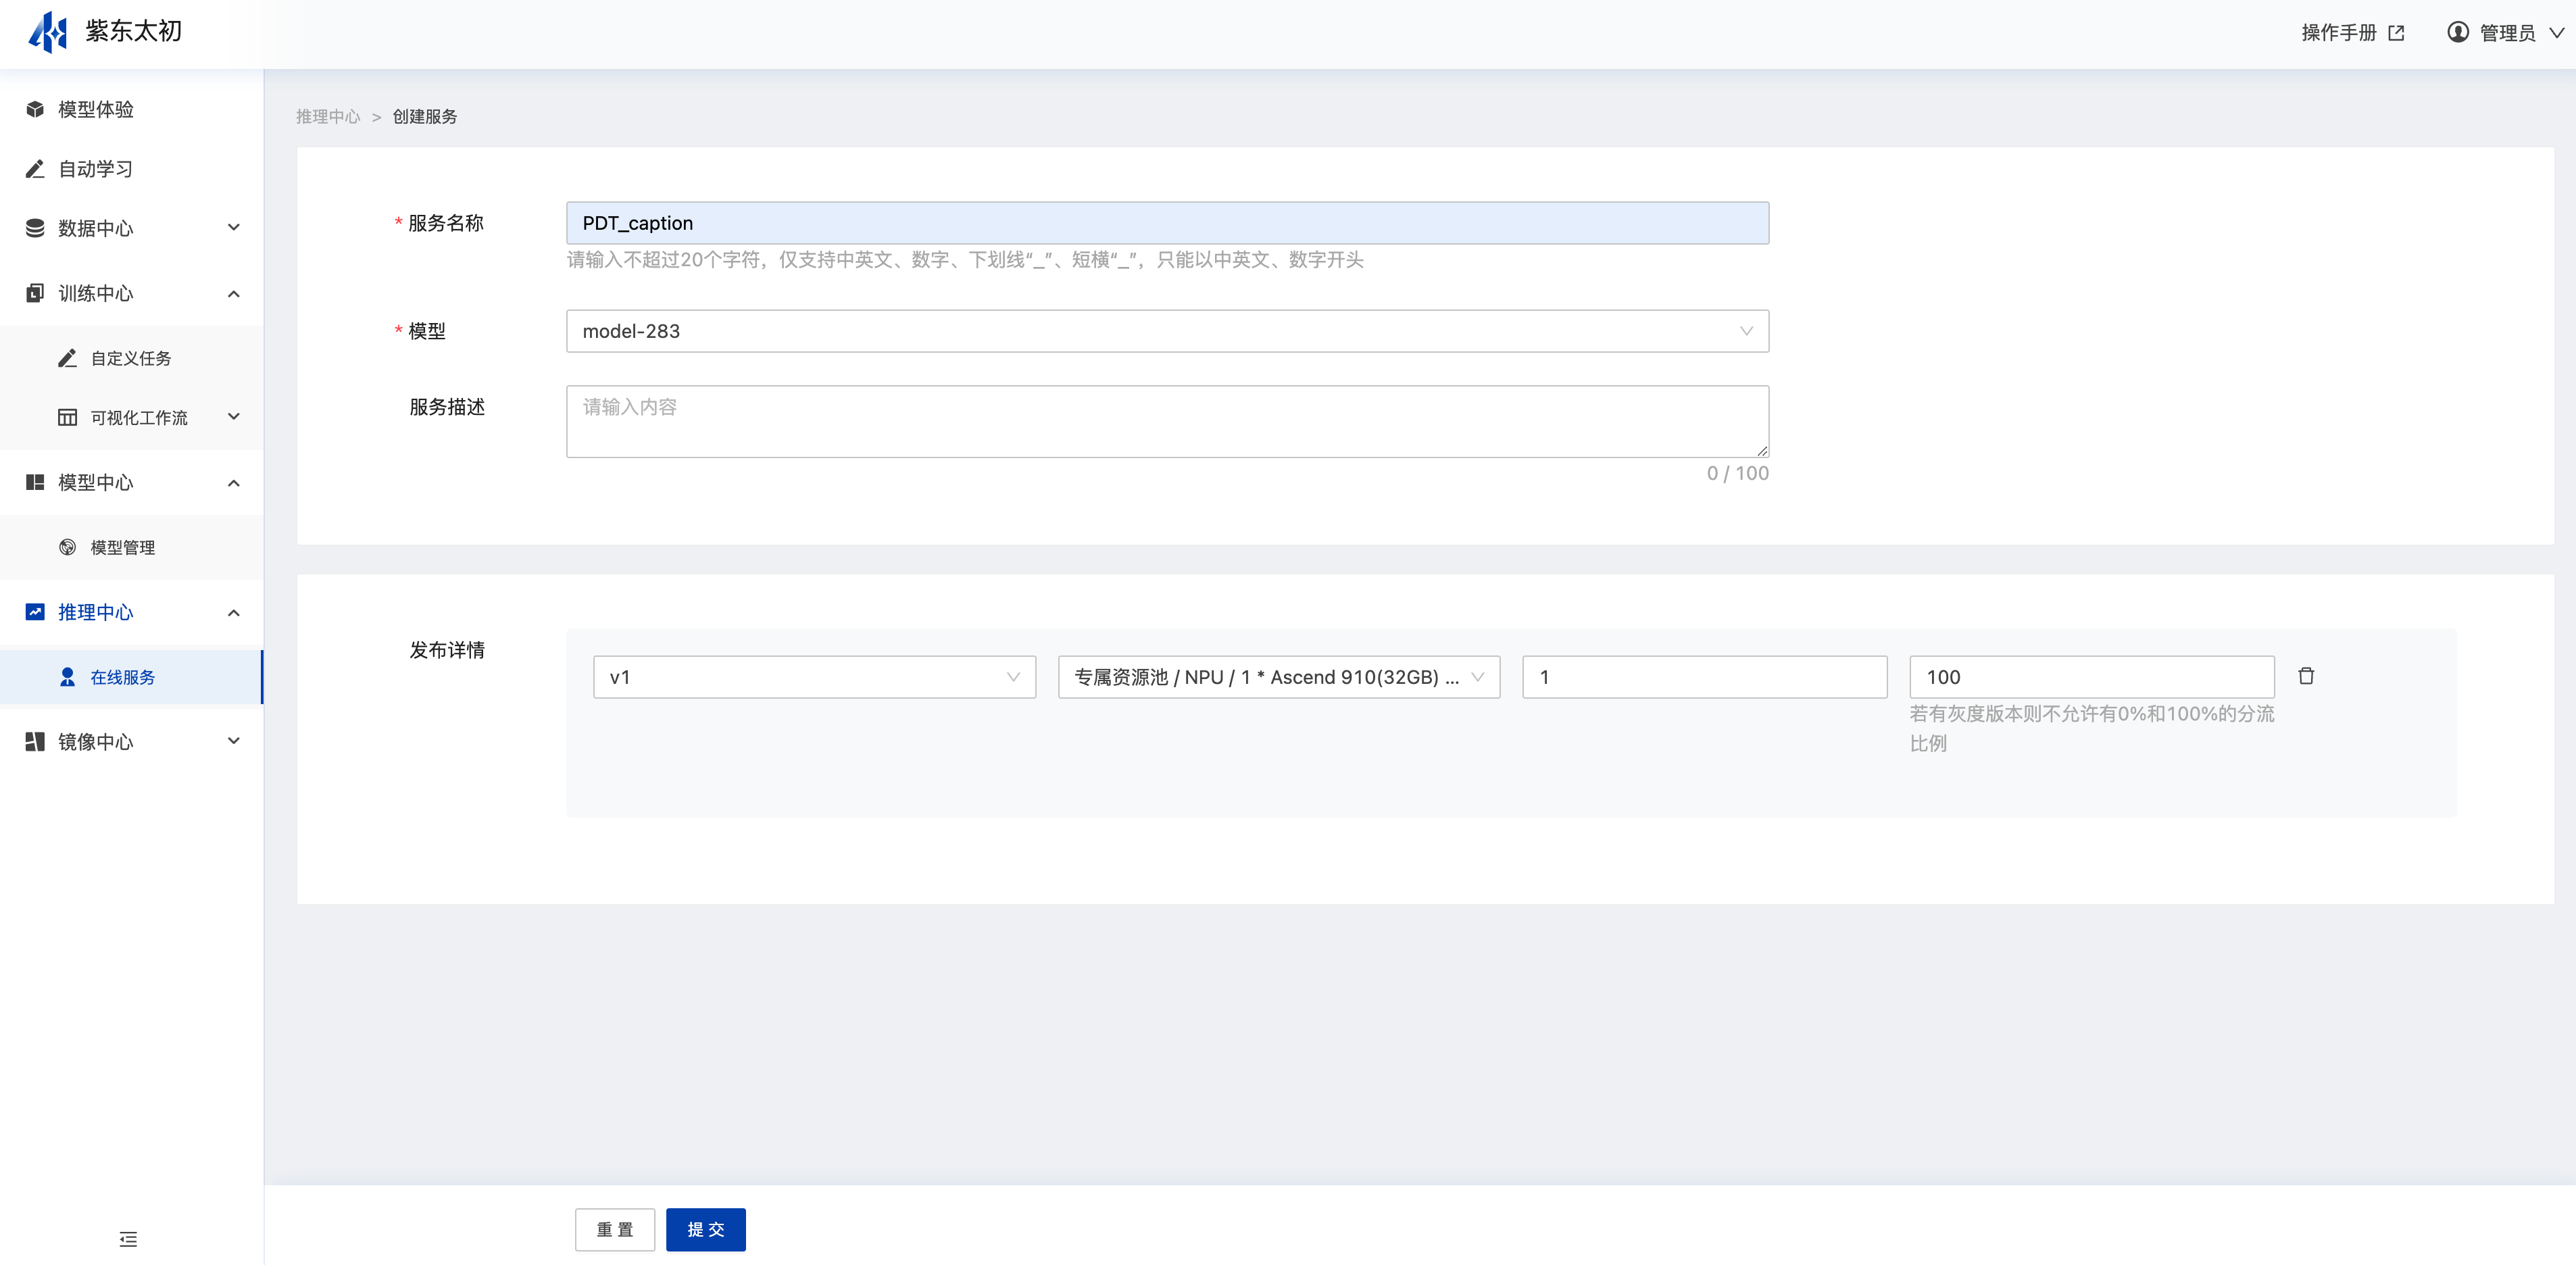The image size is (2576, 1265).
Task: Open the 管理员 account dropdown arrow
Action: point(2557,33)
